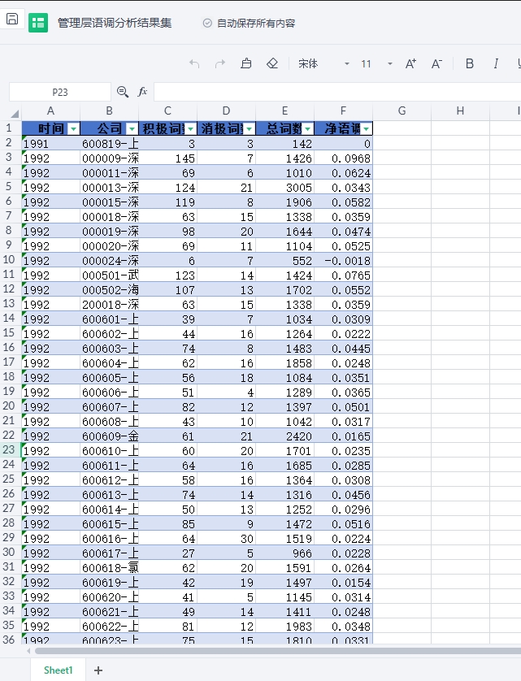
Task: Click cell with 000502-海
Action: point(109,289)
